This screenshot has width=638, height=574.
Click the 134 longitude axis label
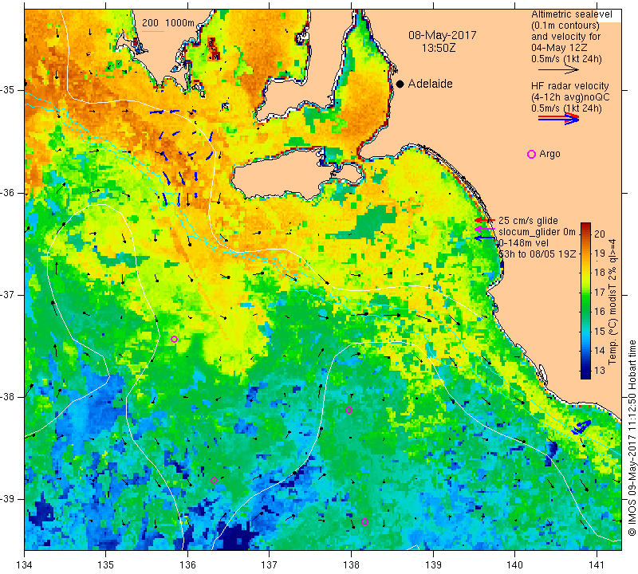coord(25,565)
